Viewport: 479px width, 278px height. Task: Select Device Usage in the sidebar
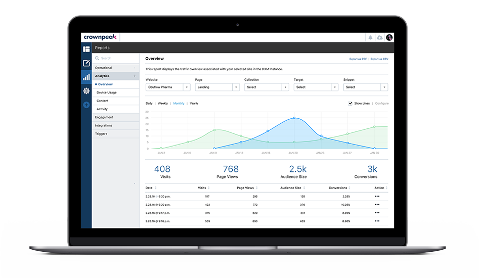(106, 92)
